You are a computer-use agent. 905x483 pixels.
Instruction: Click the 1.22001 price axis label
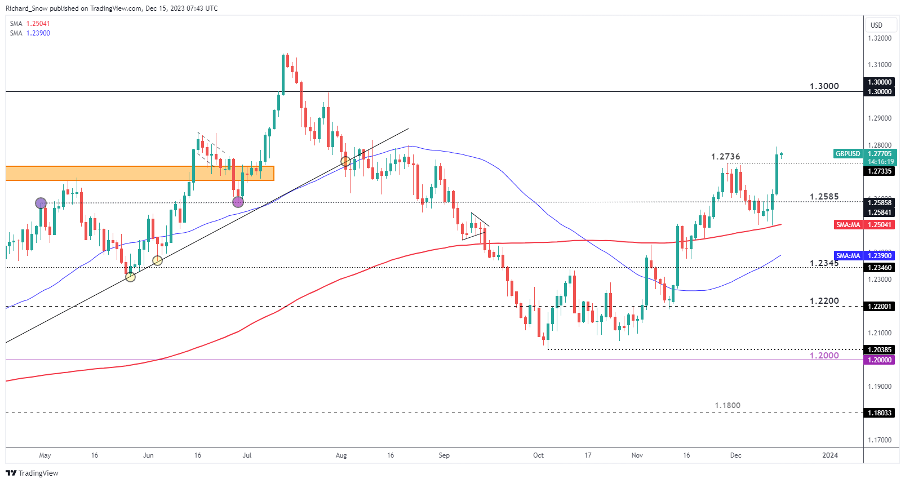pyautogui.click(x=879, y=307)
